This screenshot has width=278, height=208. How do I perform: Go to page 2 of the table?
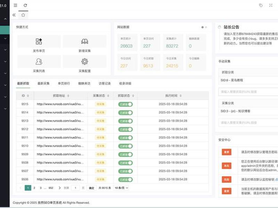[x=34, y=188]
